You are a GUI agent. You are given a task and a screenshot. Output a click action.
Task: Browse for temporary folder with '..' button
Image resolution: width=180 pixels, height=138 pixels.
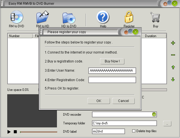[167, 124]
